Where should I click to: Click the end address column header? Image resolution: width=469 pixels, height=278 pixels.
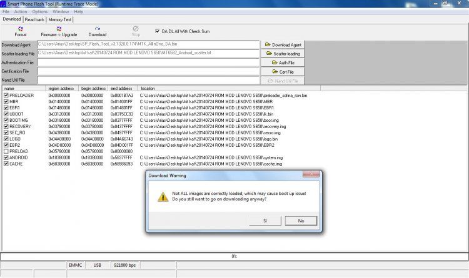tap(123, 89)
